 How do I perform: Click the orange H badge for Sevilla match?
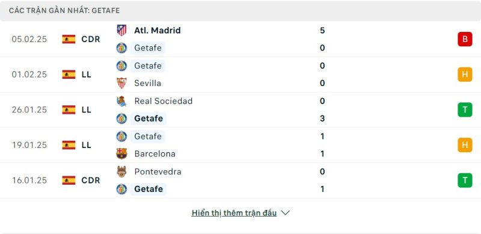pos(465,75)
